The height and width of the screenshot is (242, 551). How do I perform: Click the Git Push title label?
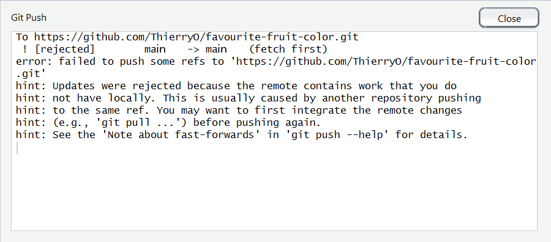(x=29, y=18)
